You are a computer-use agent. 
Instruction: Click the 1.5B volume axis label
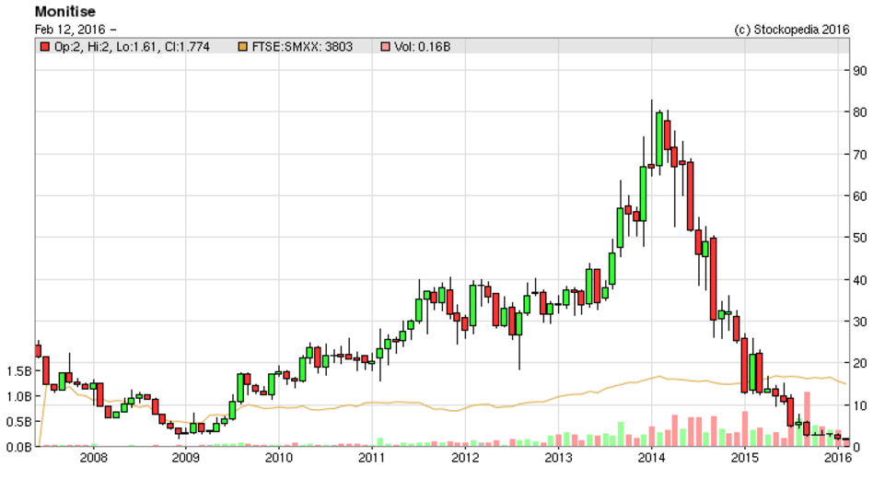click(19, 371)
